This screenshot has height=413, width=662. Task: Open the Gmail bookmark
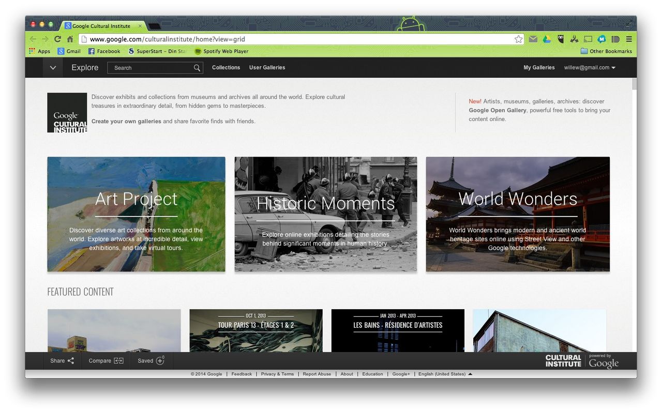[69, 51]
